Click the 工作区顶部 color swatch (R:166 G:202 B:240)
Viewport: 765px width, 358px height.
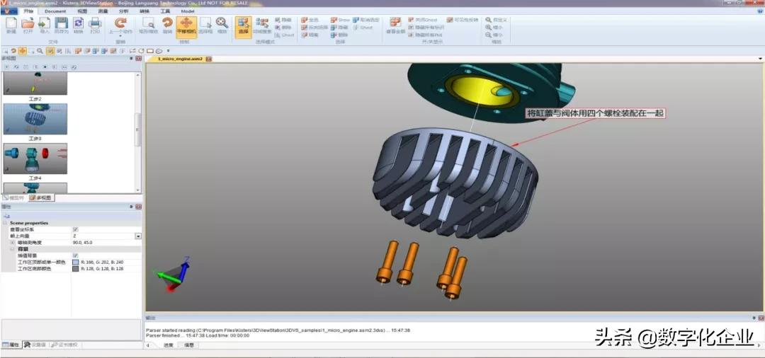coord(75,262)
